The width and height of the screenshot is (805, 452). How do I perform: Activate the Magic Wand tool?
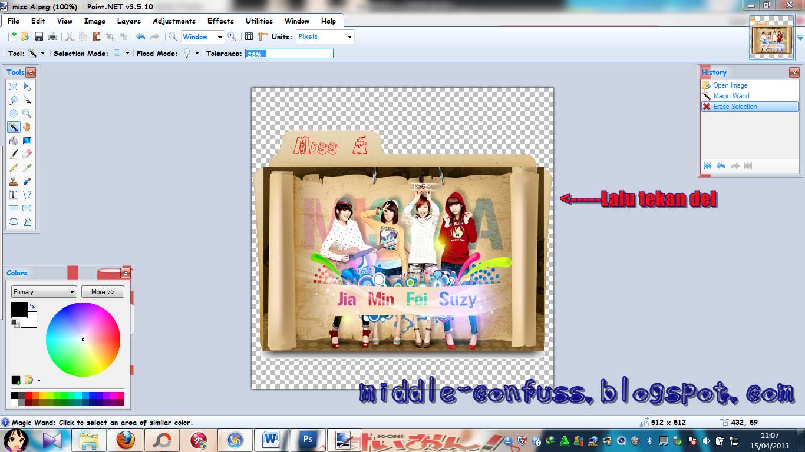(x=13, y=127)
